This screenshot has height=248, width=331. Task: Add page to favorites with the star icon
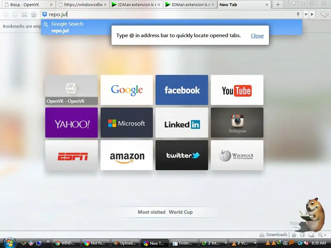(34, 14)
